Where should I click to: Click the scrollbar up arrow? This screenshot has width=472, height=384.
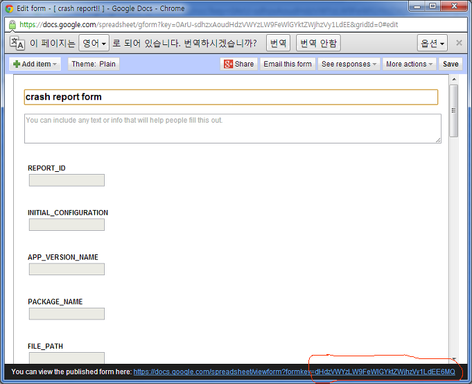tap(454, 79)
